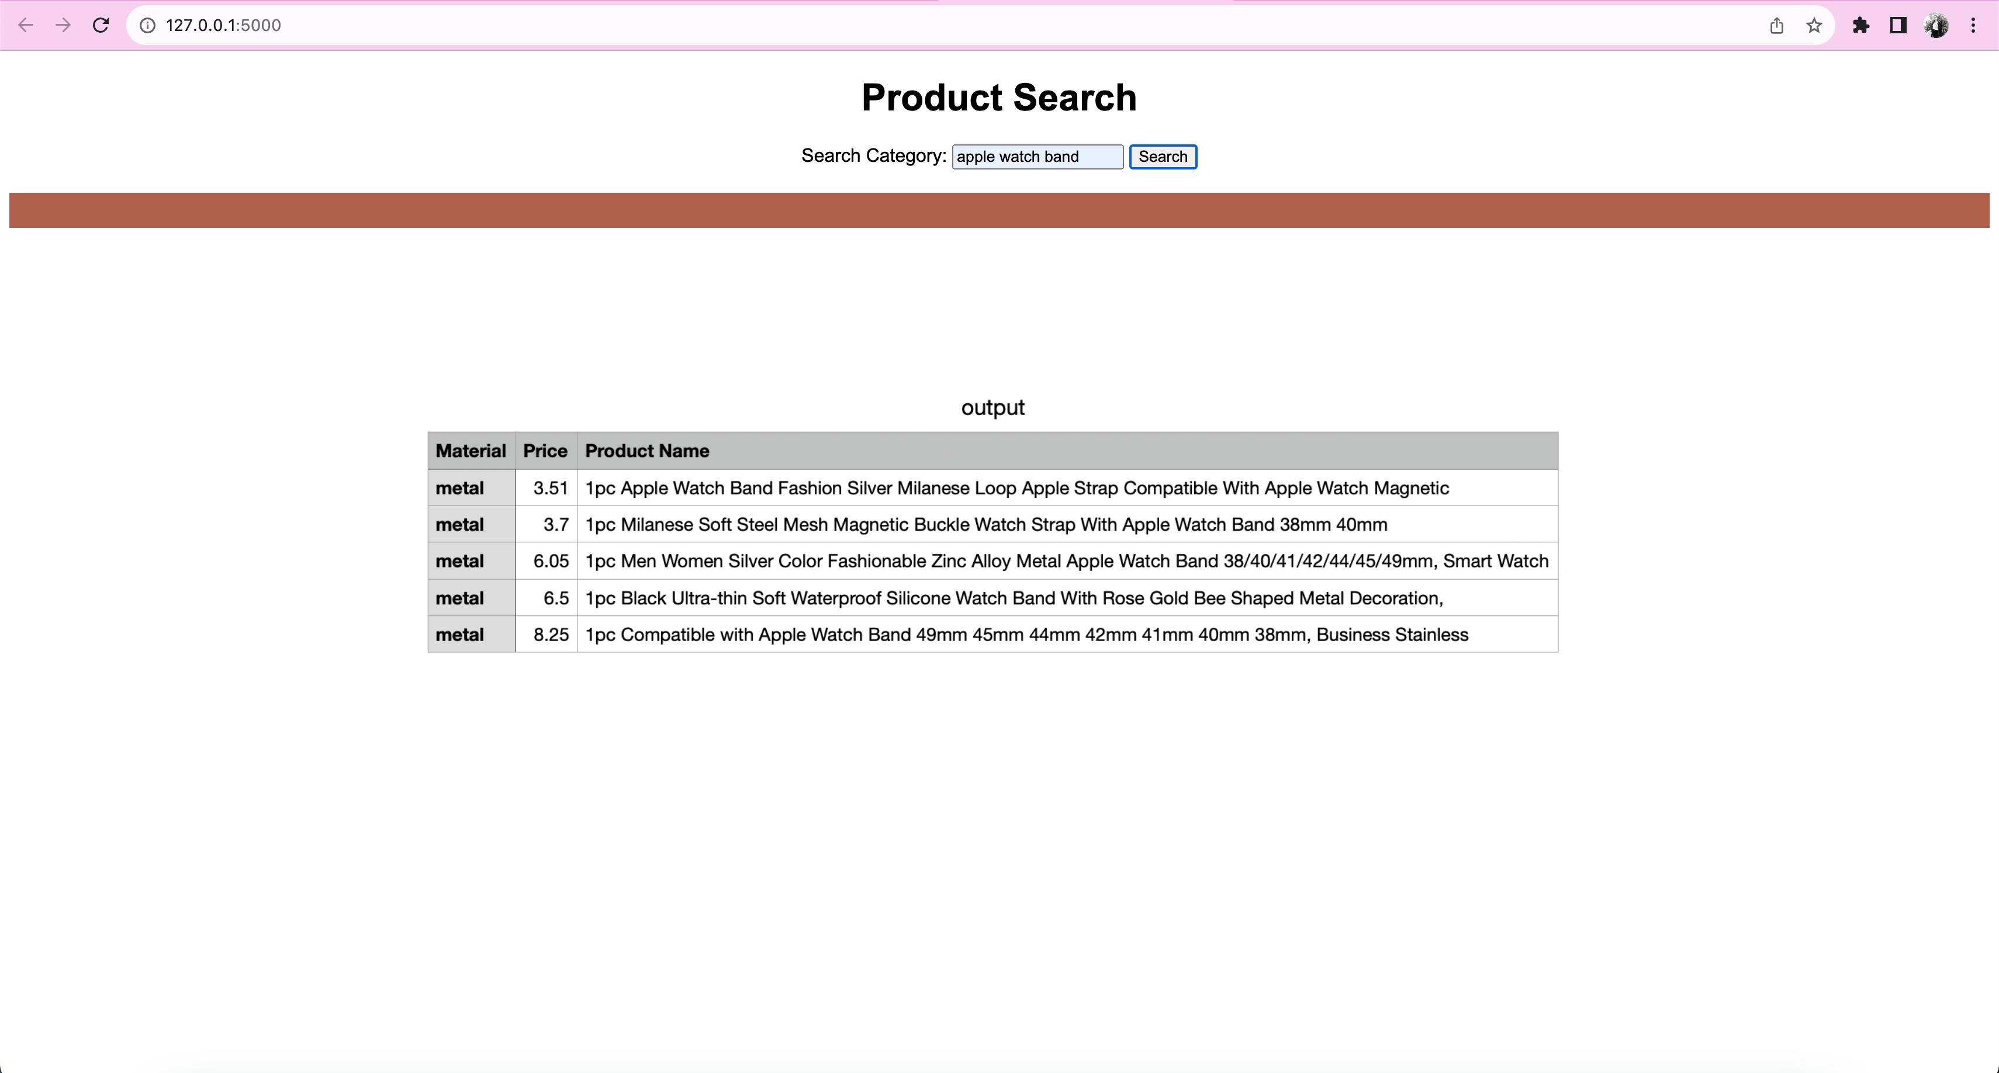
Task: Reload the Product Search page
Action: 100,25
